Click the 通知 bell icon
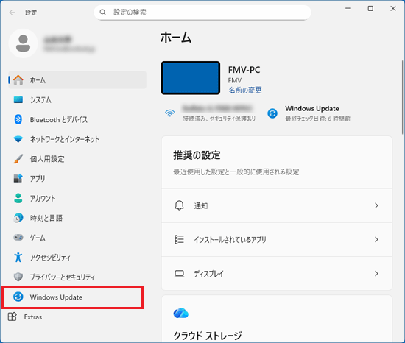Screen dimensions: 405x343 point(179,205)
